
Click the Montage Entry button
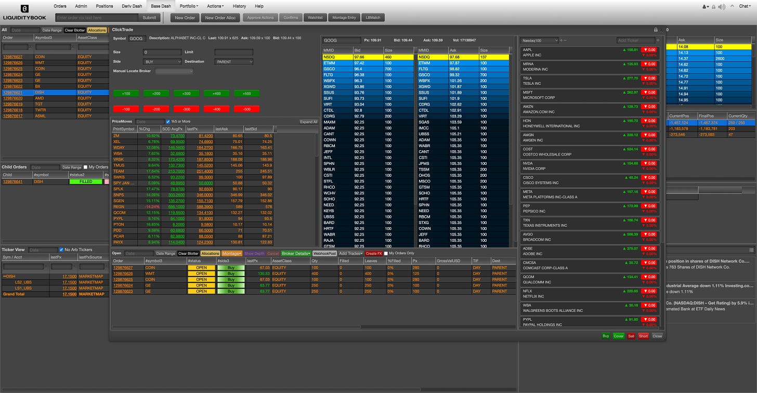pyautogui.click(x=344, y=18)
